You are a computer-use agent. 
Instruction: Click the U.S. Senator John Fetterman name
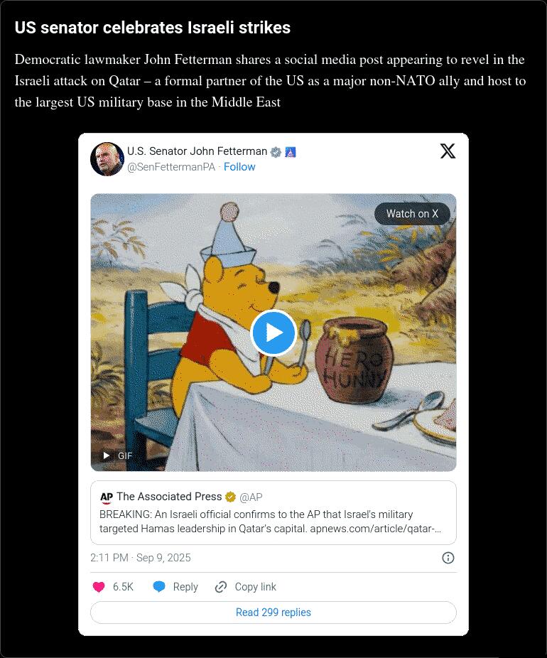[197, 151]
